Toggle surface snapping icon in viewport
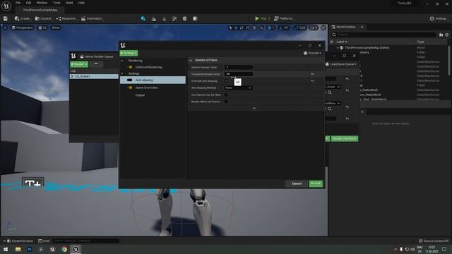The image size is (452, 254). point(261,28)
